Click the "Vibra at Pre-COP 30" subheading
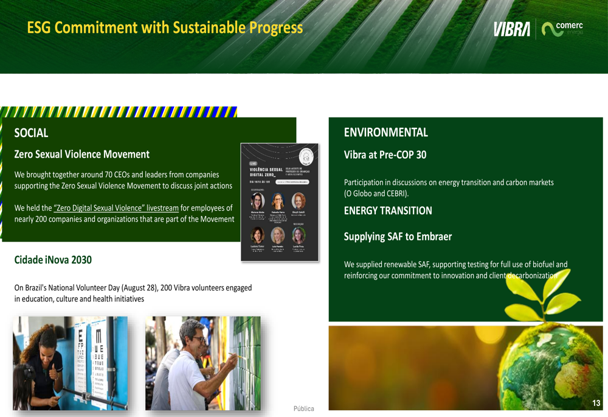 [385, 155]
